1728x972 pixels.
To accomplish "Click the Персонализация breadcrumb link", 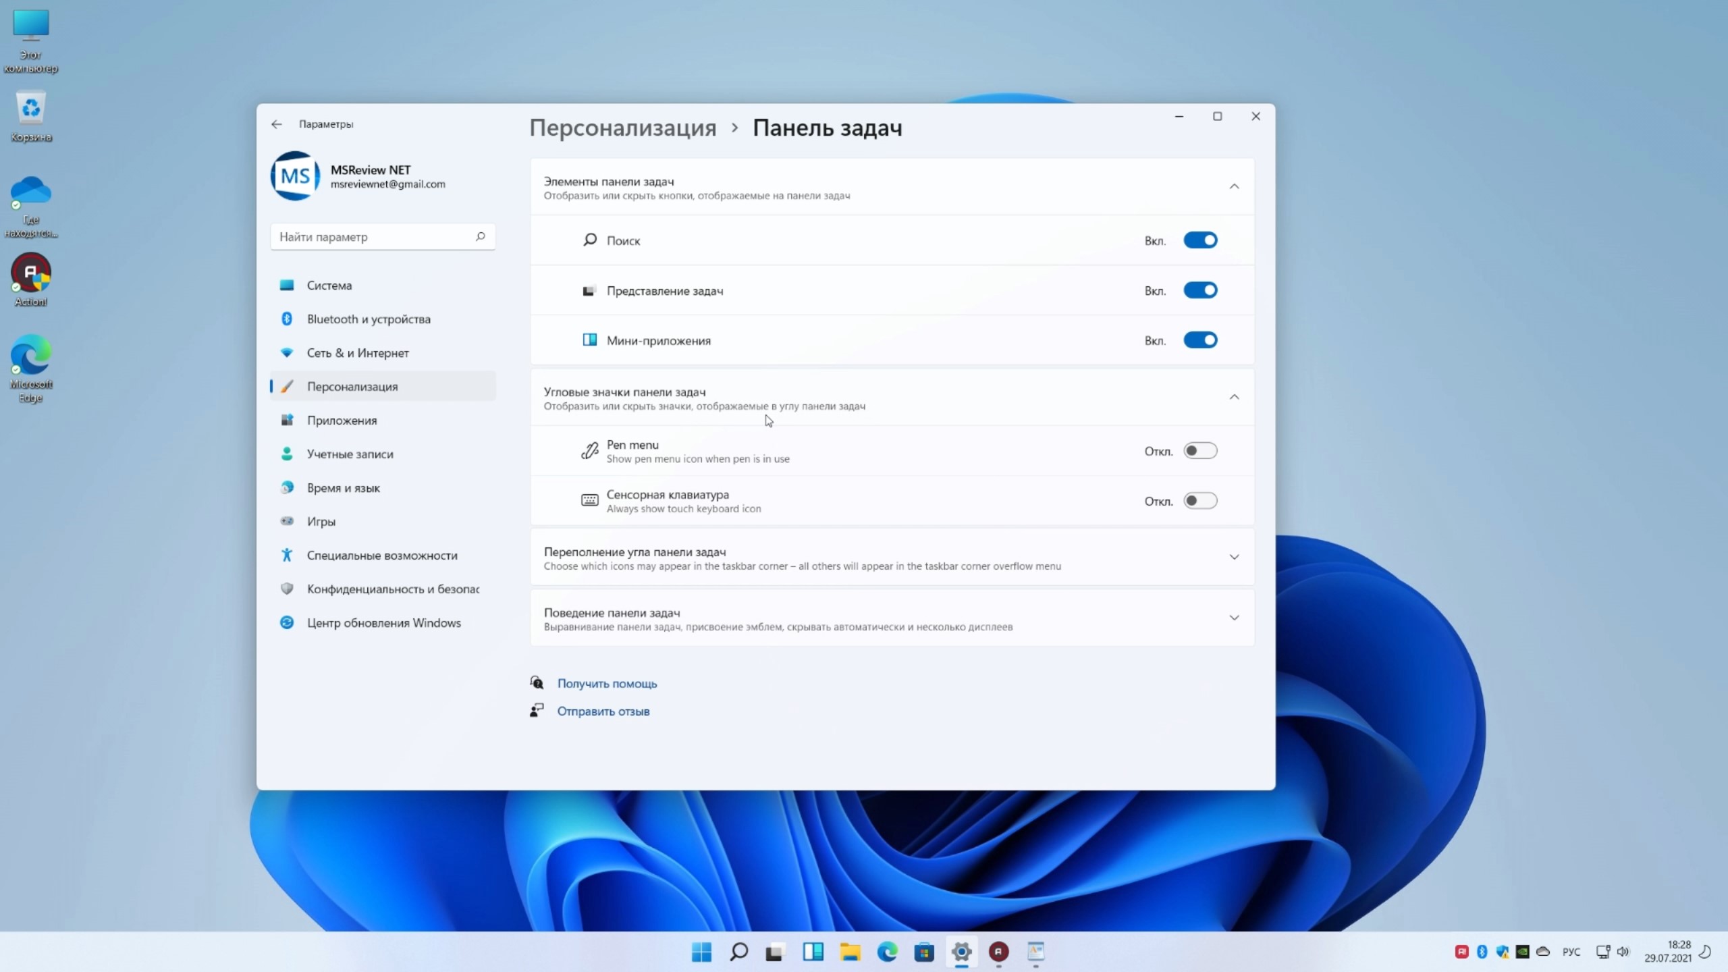I will pos(622,128).
